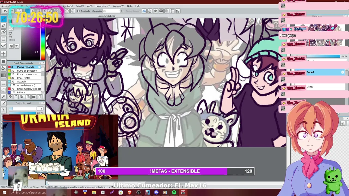This screenshot has width=349, height=196.
Task: Undock the Control del pincel panel
Action: pyautogui.click(x=40, y=103)
